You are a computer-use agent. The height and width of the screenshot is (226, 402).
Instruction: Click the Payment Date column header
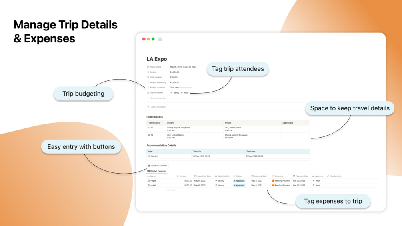[x=300, y=176]
